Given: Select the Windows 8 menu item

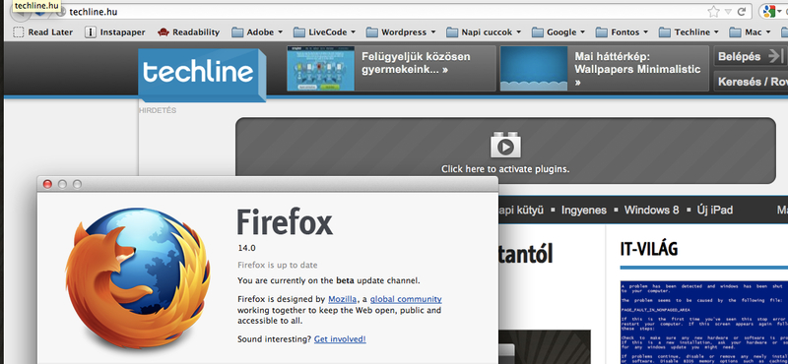Looking at the screenshot, I should pos(651,210).
